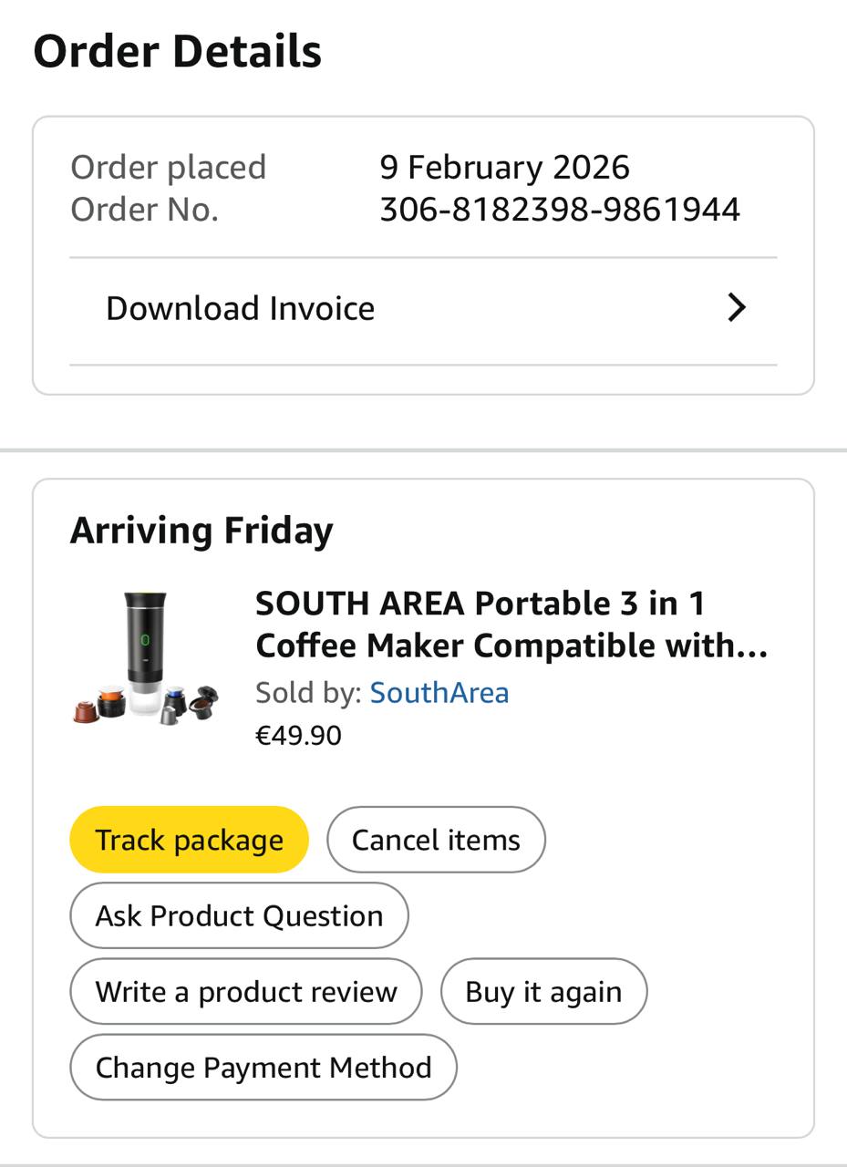Tap the Order placed label
This screenshot has height=1167, width=847.
168,168
